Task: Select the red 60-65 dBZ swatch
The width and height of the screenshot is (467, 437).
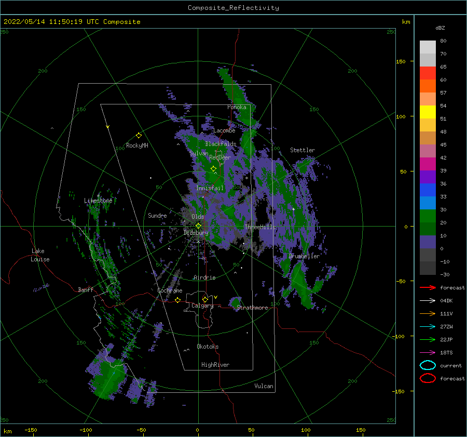Action: 428,73
